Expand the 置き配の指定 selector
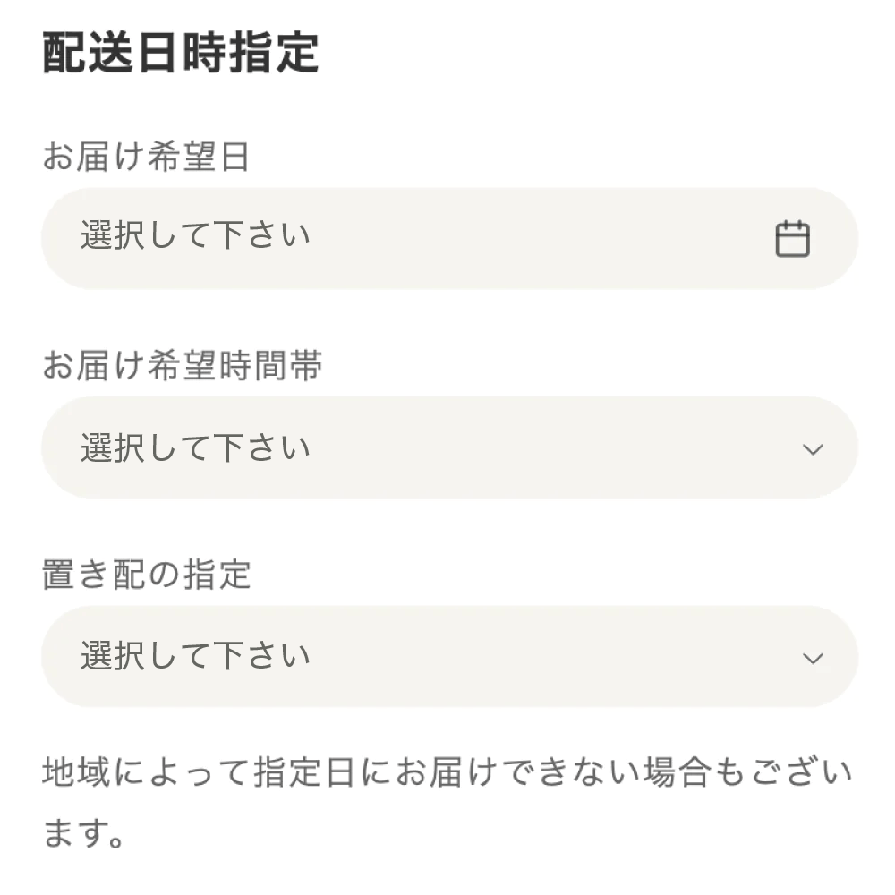The height and width of the screenshot is (895, 895). click(x=447, y=655)
